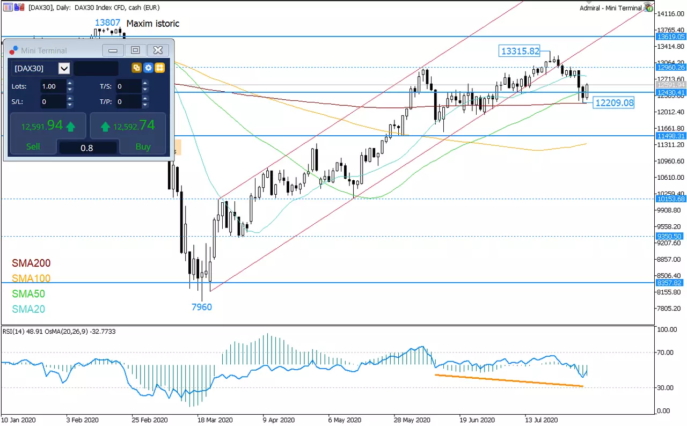
Task: Click the 13807 historic high label
Action: click(107, 23)
